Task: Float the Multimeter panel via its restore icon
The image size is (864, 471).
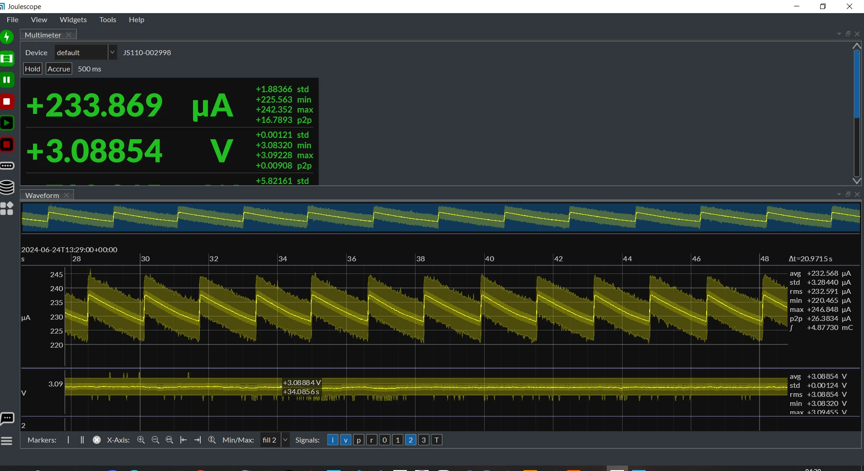Action: point(848,34)
